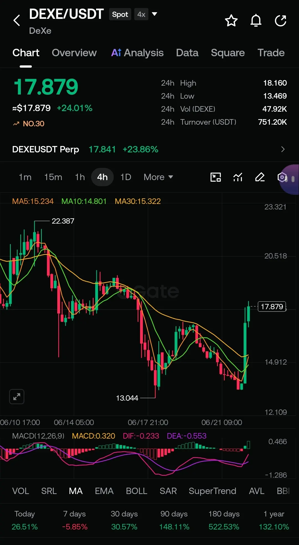This screenshot has height=545, width=299.
Task: Tap the 7 days -5.85% performance
Action: 74,520
